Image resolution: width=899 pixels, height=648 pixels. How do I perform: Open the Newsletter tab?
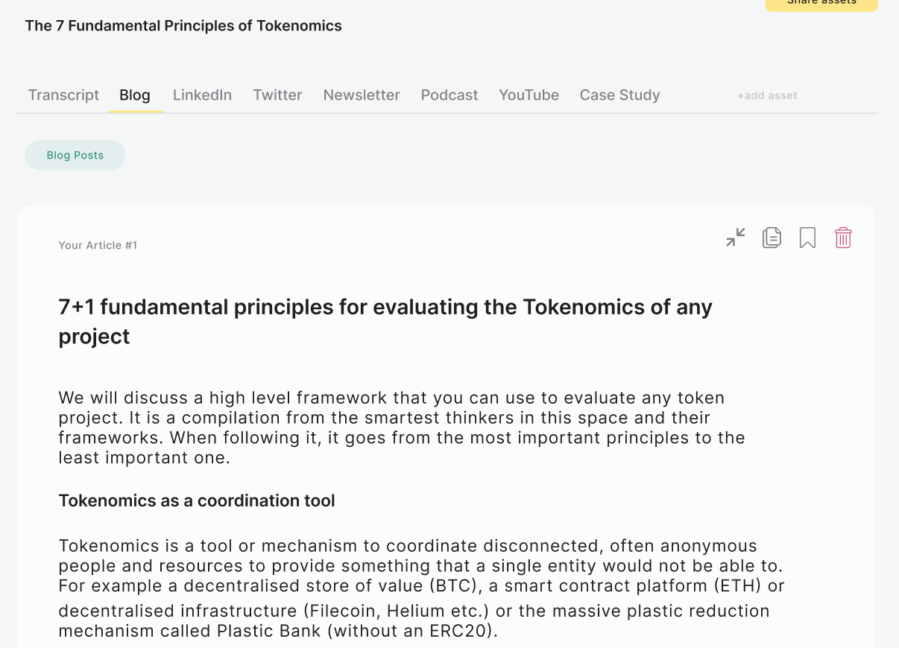(362, 95)
